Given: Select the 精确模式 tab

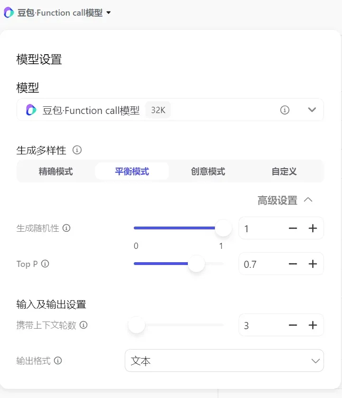Looking at the screenshot, I should pyautogui.click(x=56, y=171).
